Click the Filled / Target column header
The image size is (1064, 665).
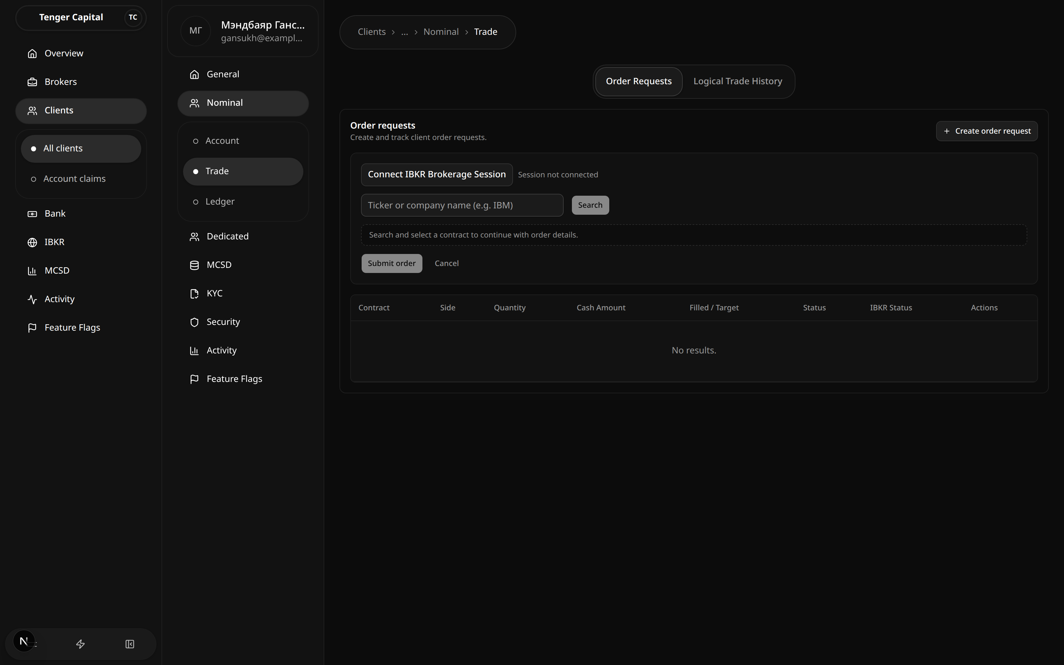pyautogui.click(x=714, y=308)
